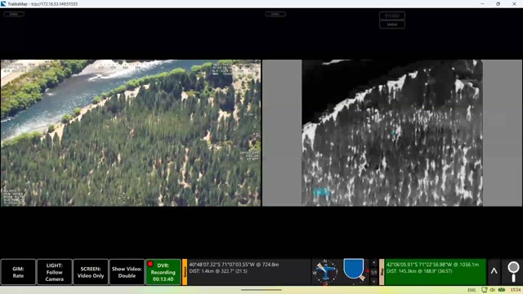Select the tan Map tab strip
Viewport: 523px width, 294px height.
382,272
